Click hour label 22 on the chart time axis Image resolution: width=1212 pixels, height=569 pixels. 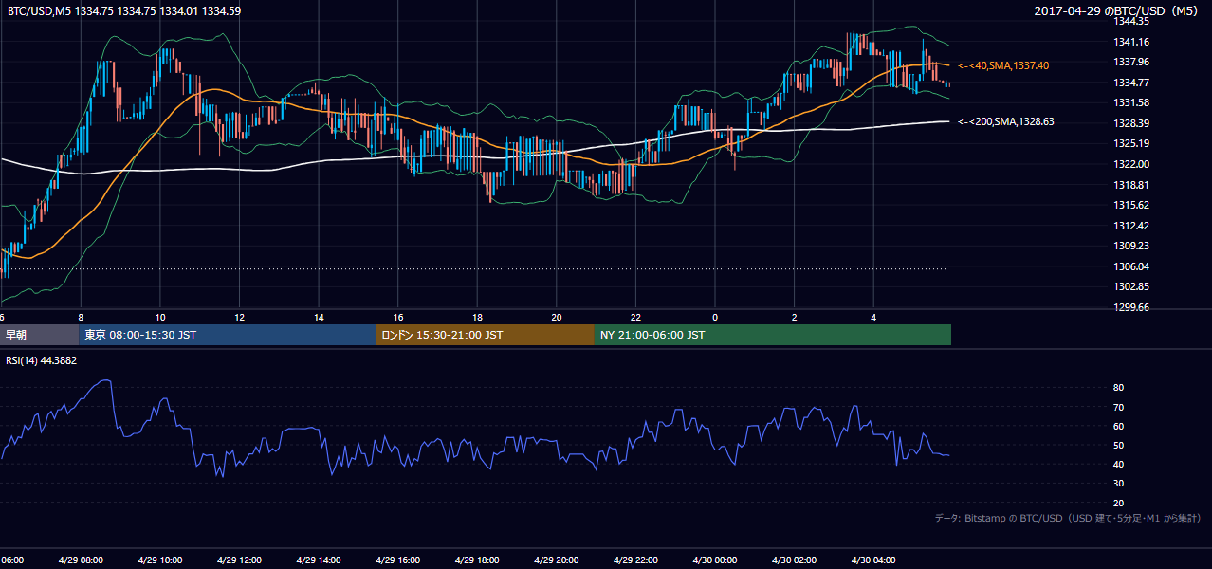click(636, 318)
